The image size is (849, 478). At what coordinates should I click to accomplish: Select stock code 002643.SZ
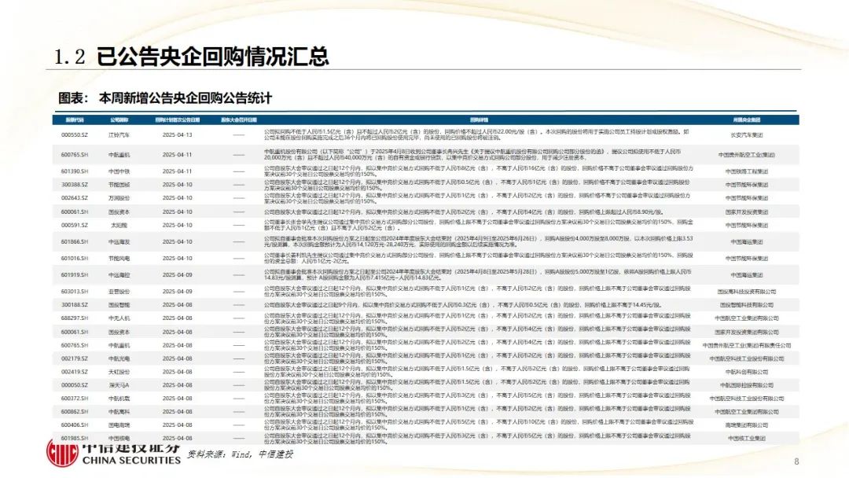point(74,198)
